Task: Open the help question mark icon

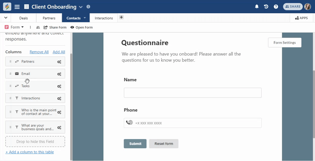Action: tap(276, 6)
